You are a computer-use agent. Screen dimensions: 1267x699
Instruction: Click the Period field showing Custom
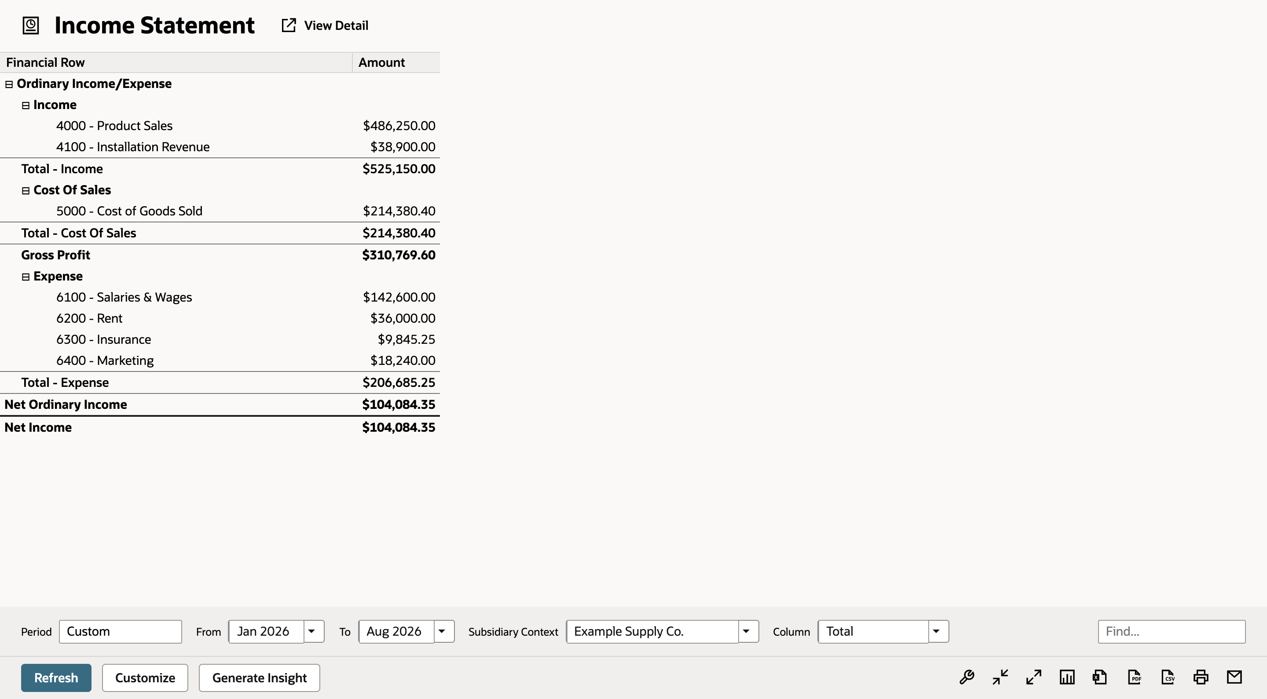(x=121, y=631)
